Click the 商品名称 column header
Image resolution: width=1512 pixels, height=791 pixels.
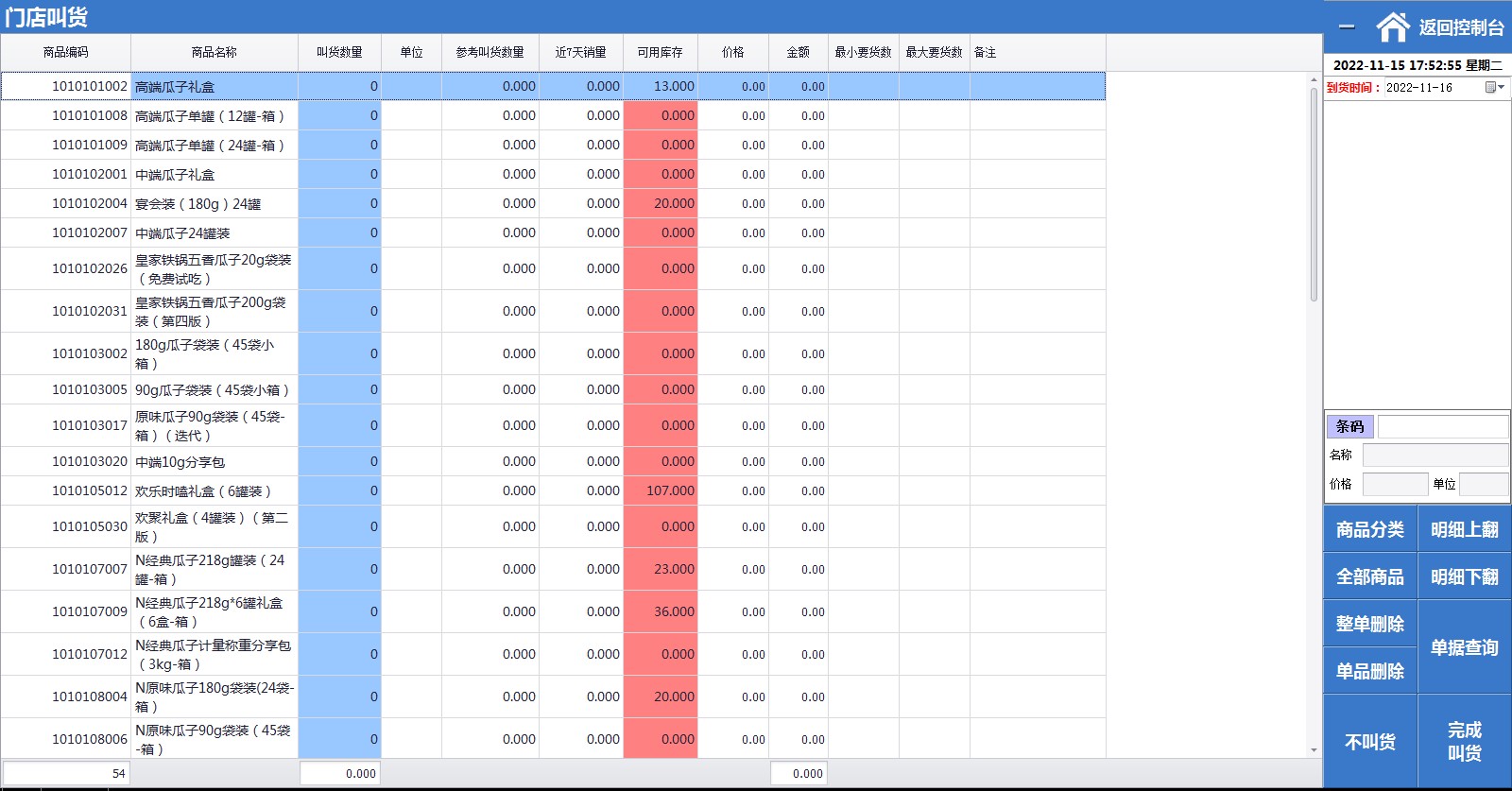[x=215, y=52]
